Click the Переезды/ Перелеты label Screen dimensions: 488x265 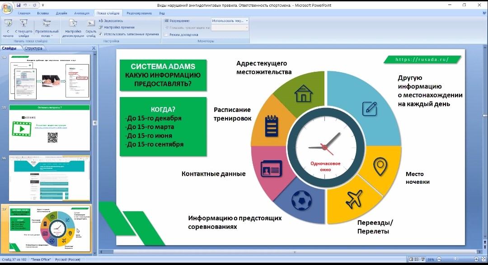[x=375, y=227]
